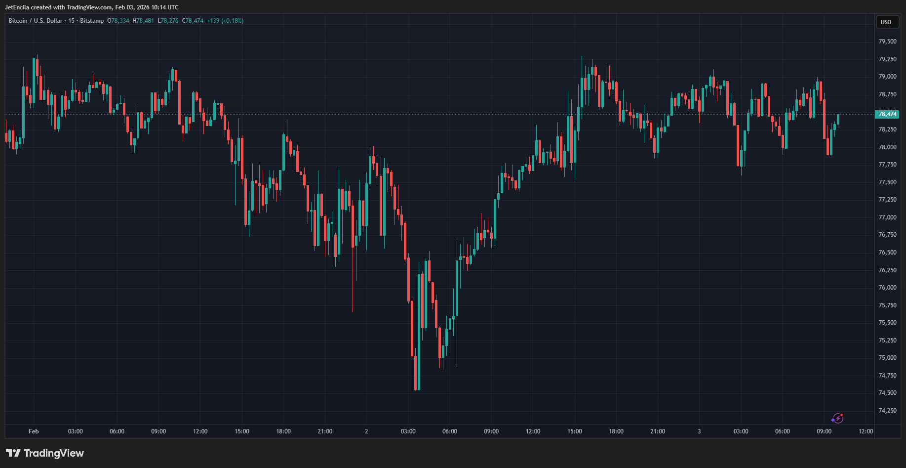Open the USD currency selector
This screenshot has width=906, height=468.
point(886,22)
